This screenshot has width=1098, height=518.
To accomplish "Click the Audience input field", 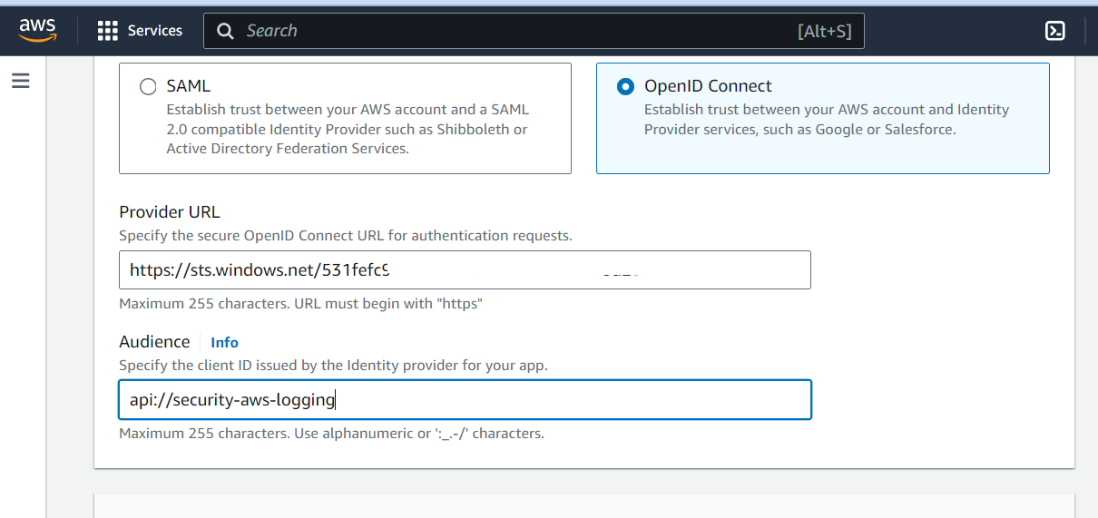I will coord(465,400).
